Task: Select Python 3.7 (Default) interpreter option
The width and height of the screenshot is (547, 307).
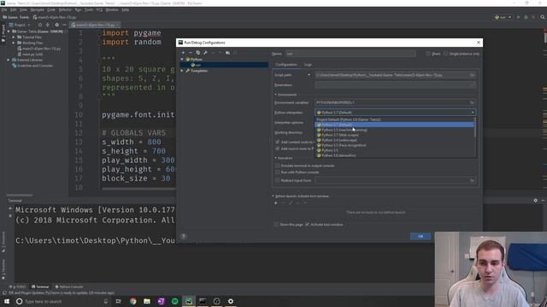Action: [394, 125]
